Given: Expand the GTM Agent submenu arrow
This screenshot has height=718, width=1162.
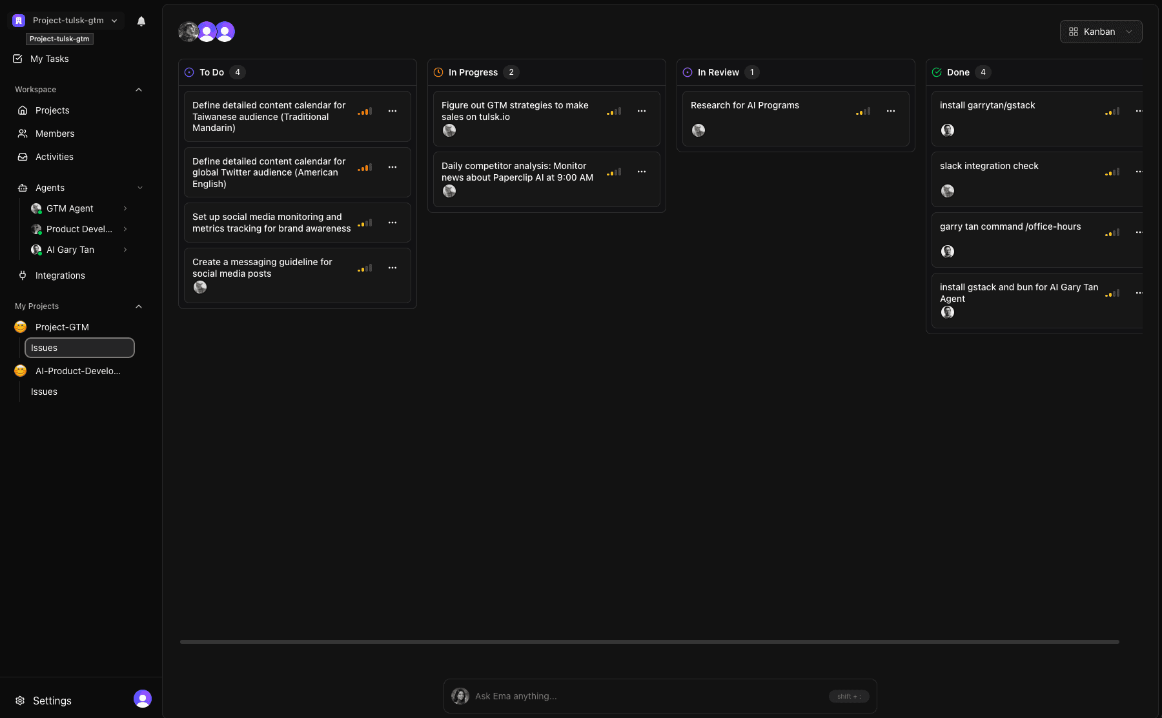Looking at the screenshot, I should pyautogui.click(x=125, y=208).
